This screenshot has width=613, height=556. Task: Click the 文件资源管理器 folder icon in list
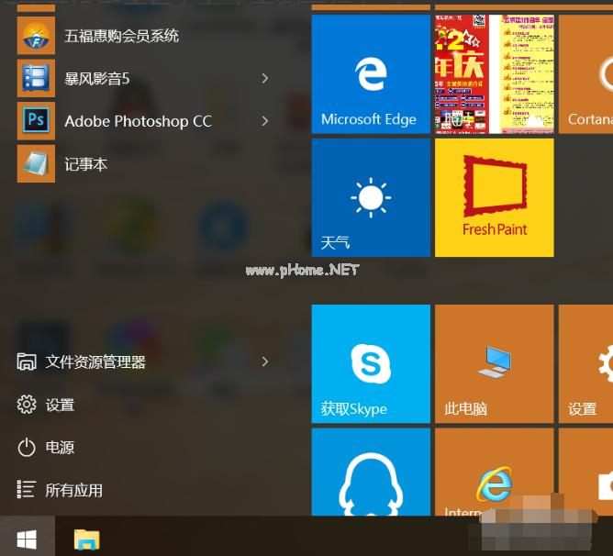27,361
